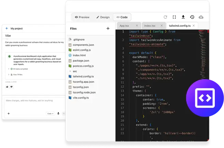The height and width of the screenshot is (148, 224).
Task: Open the App.tsx editor tab
Action: tap(124, 26)
